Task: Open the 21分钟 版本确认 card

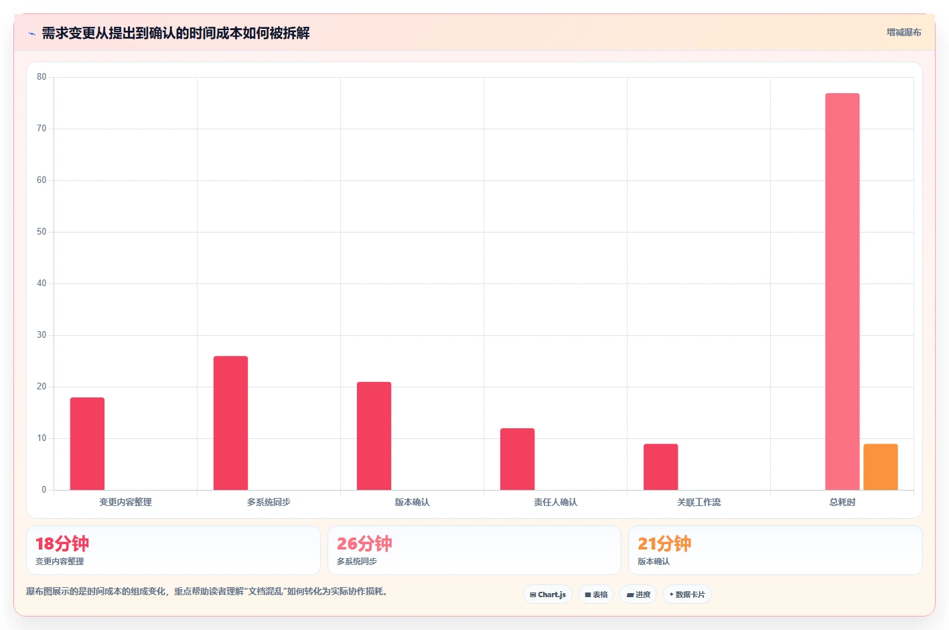Action: [775, 550]
